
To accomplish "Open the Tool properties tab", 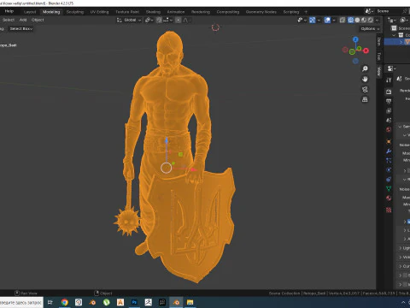I will coord(389,80).
